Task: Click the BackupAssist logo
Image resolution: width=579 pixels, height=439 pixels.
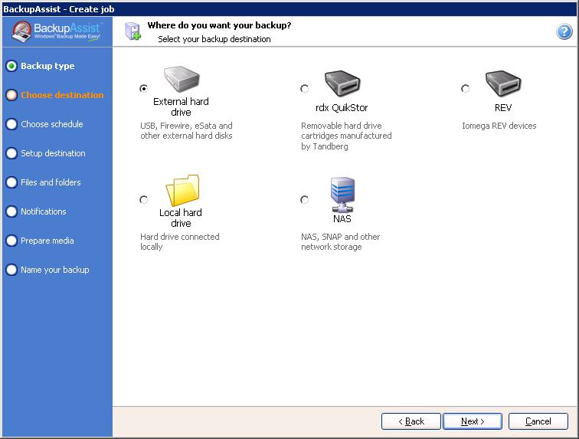Action: pos(57,31)
